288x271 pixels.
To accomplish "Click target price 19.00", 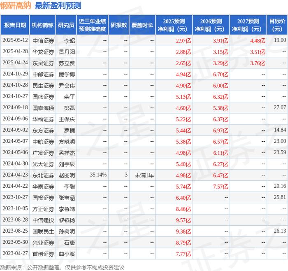I will [x=280, y=40].
